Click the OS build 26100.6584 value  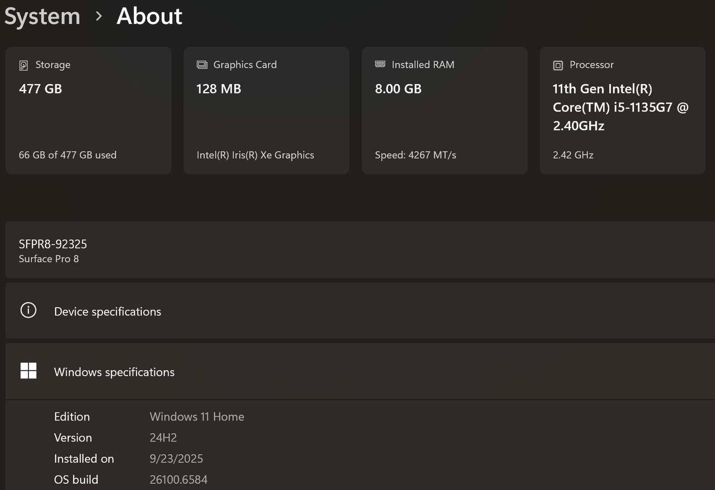tap(179, 480)
